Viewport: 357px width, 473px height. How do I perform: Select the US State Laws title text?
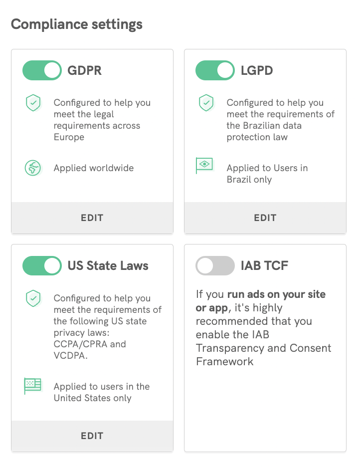coord(108,266)
